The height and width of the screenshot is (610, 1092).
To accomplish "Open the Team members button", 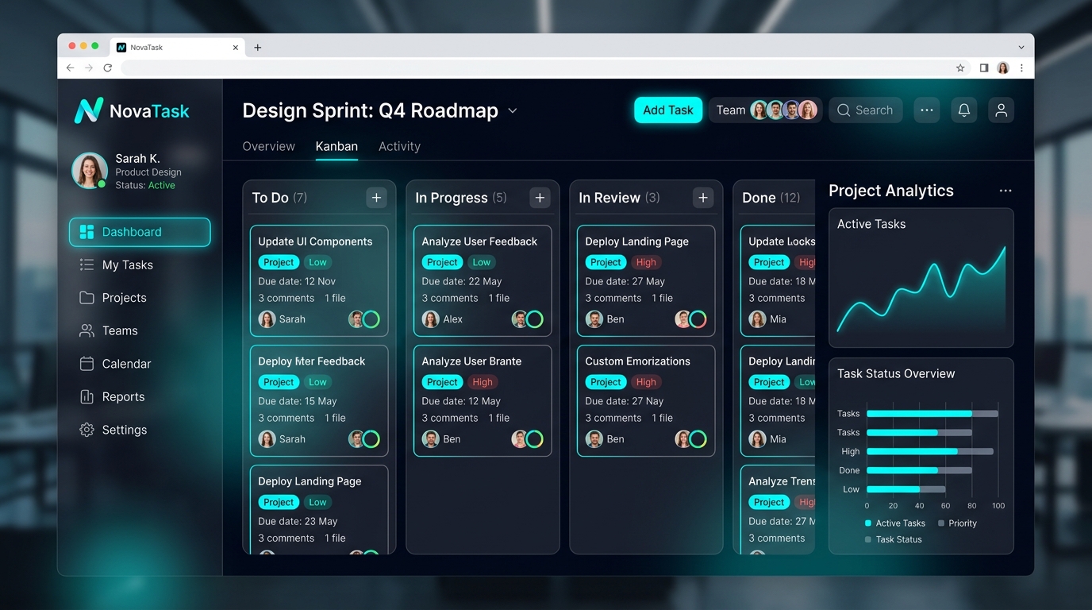I will click(765, 110).
